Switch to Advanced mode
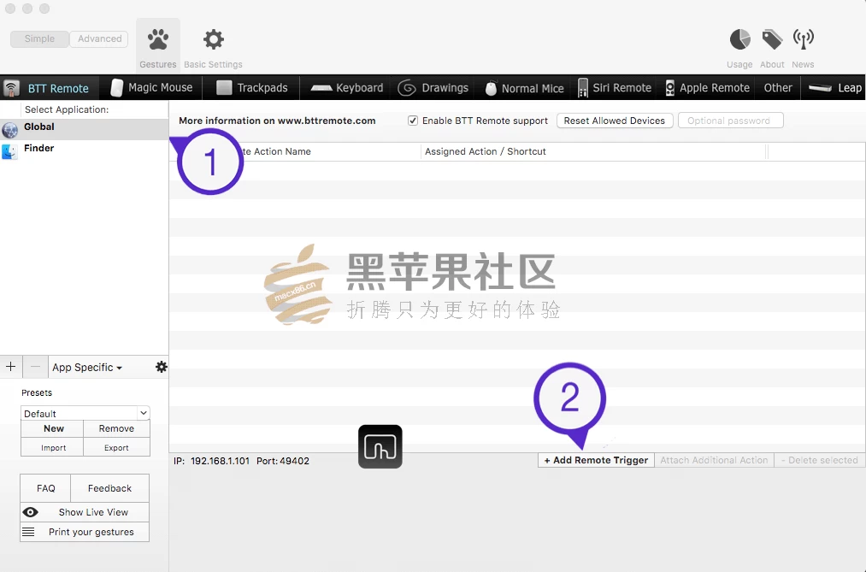Image resolution: width=866 pixels, height=572 pixels. pyautogui.click(x=99, y=38)
